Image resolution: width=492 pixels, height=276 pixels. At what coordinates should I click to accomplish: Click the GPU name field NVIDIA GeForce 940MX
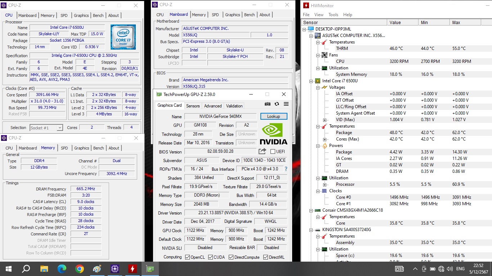(x=220, y=116)
